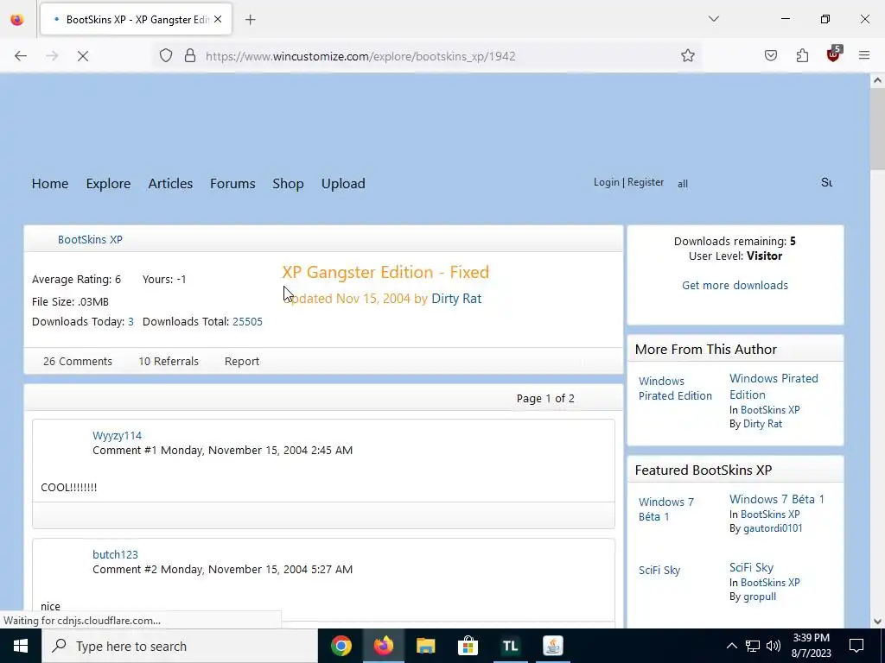885x663 pixels.
Task: Open the tracking protection shield icon
Action: (165, 56)
